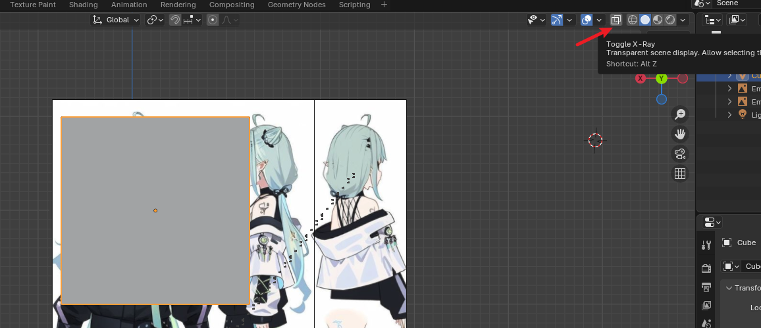Open the Global transform orientation dropdown
Viewport: 761px width, 328px height.
tap(115, 20)
